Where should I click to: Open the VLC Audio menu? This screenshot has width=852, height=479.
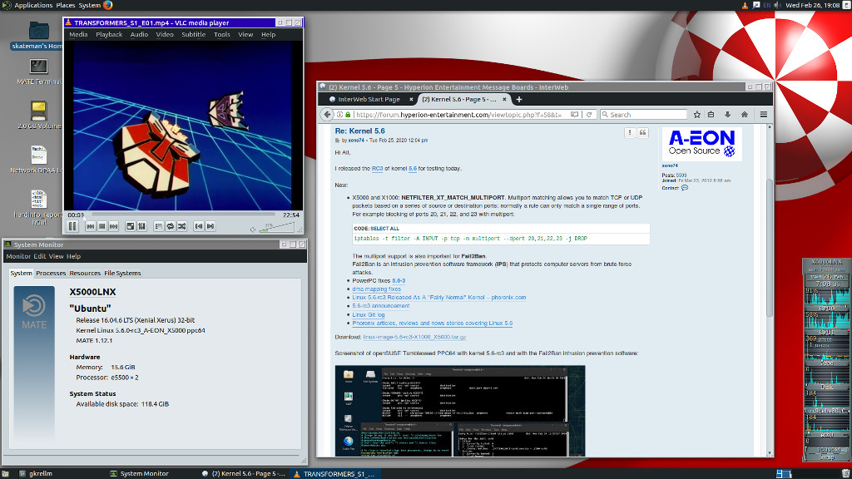coord(139,34)
